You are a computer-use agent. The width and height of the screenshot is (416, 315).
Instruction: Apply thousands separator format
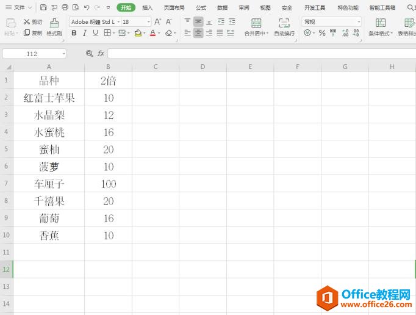[332, 33]
